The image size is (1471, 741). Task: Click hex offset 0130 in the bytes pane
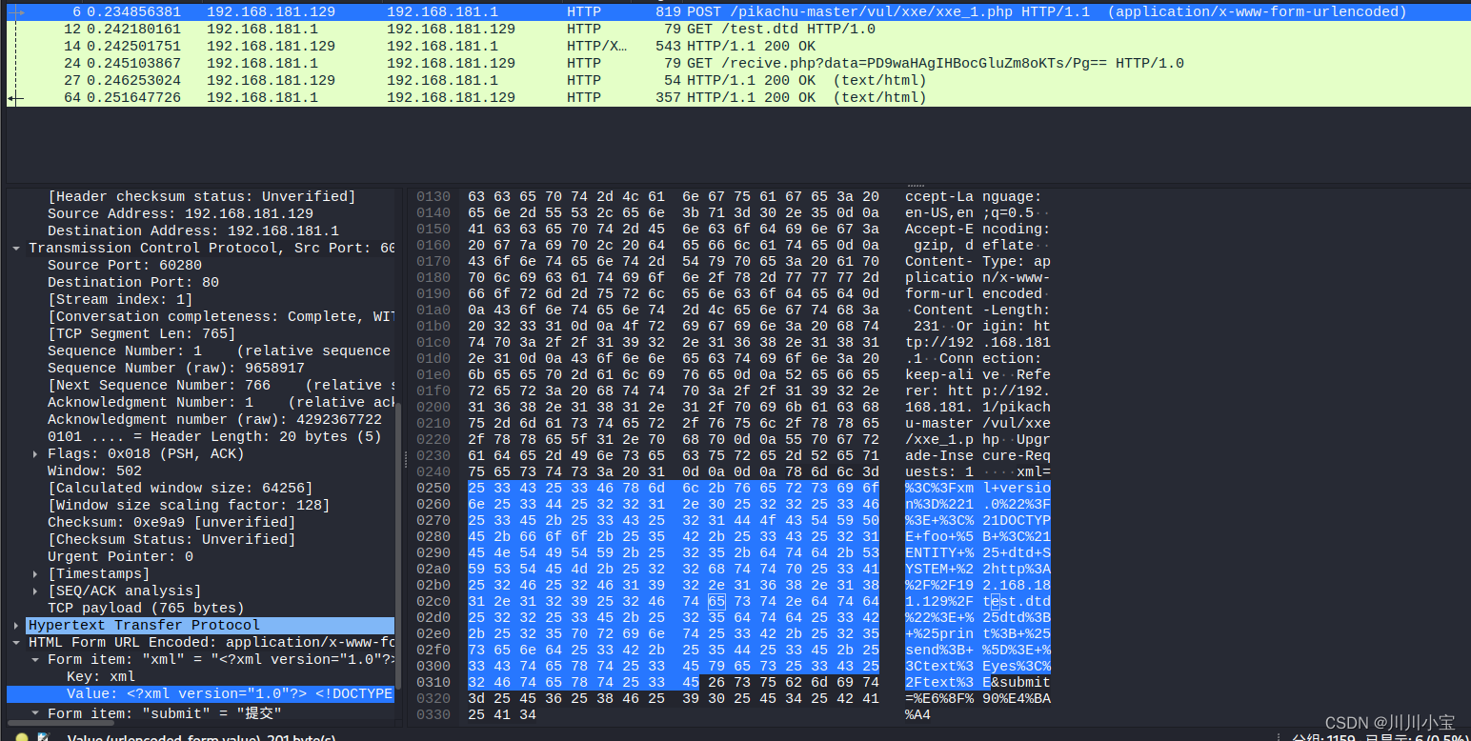pos(433,196)
